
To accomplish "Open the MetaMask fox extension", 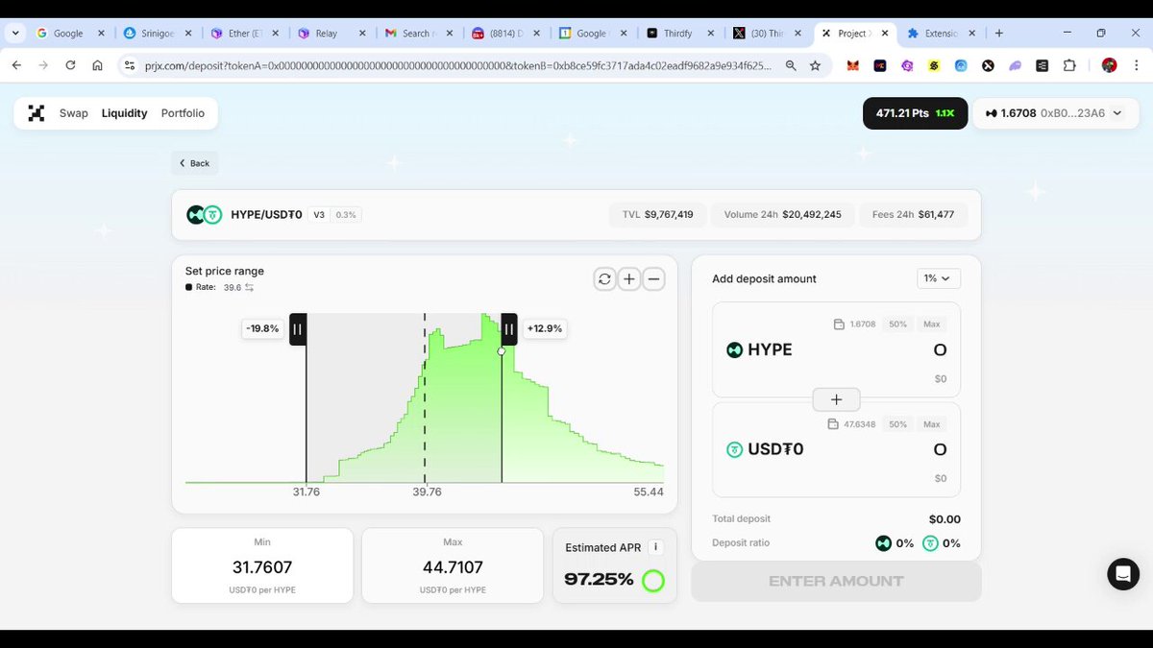I will 852,65.
